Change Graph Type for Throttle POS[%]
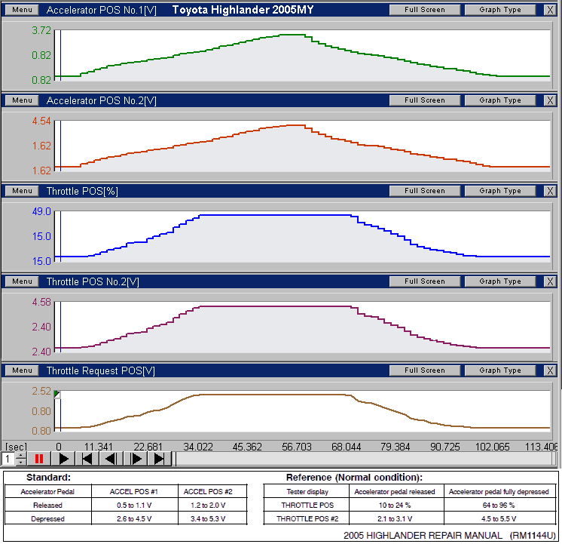Screen dimensions: 562x544 [499, 191]
